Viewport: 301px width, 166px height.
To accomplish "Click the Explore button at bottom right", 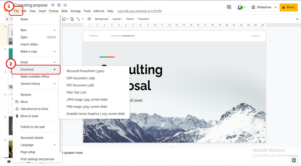I will pos(293,160).
